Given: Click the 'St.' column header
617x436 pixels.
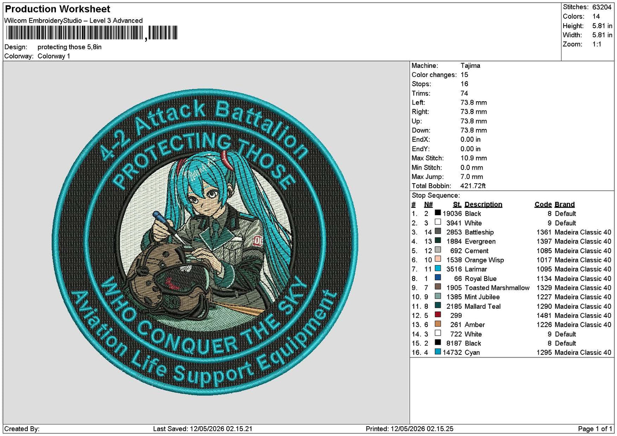Looking at the screenshot, I should 457,205.
